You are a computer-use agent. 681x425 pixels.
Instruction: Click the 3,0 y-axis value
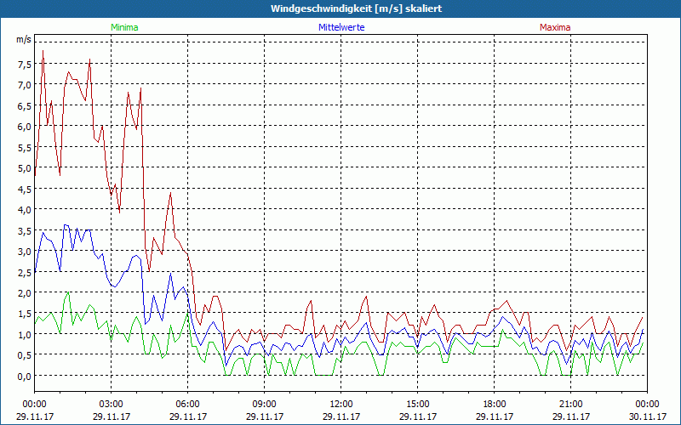tap(25, 252)
